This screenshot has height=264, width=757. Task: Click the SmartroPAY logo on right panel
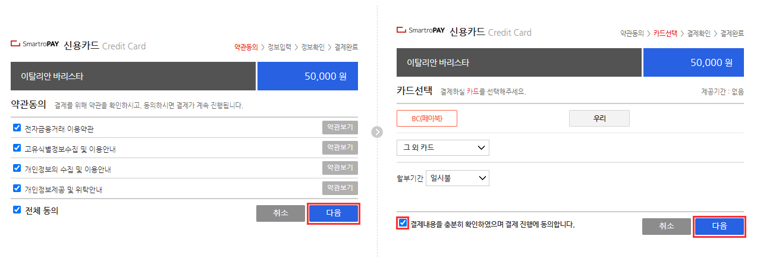tap(420, 31)
